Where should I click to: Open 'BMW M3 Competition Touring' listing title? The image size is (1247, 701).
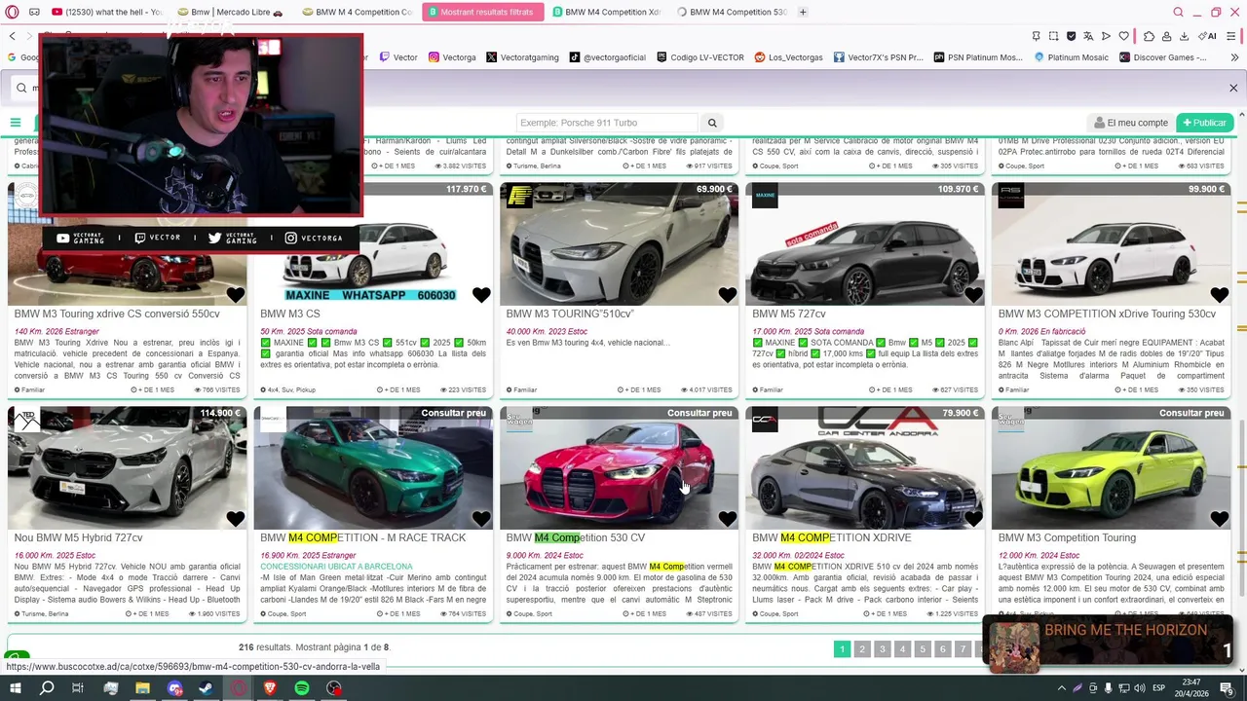[1067, 537]
